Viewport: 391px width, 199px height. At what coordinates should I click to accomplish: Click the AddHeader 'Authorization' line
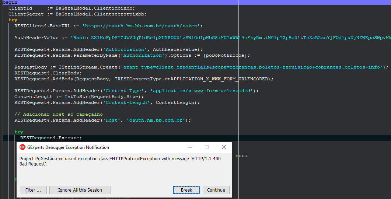[108, 49]
